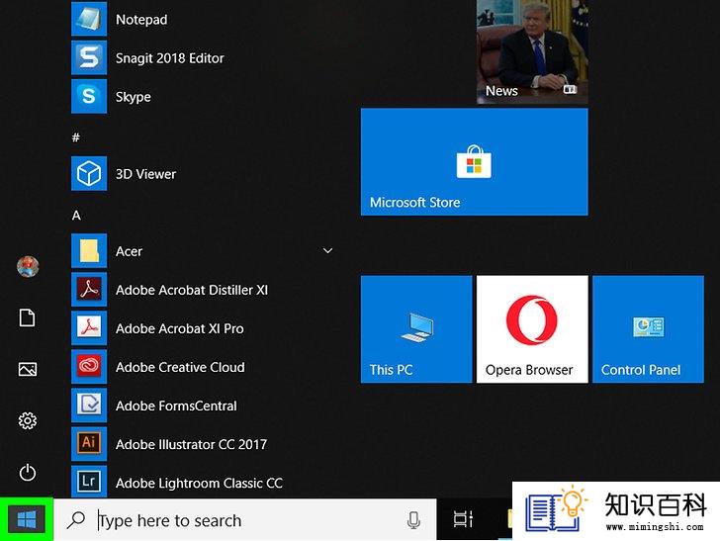Image resolution: width=720 pixels, height=541 pixels.
Task: Open the Microsoft Store tile
Action: (x=475, y=161)
